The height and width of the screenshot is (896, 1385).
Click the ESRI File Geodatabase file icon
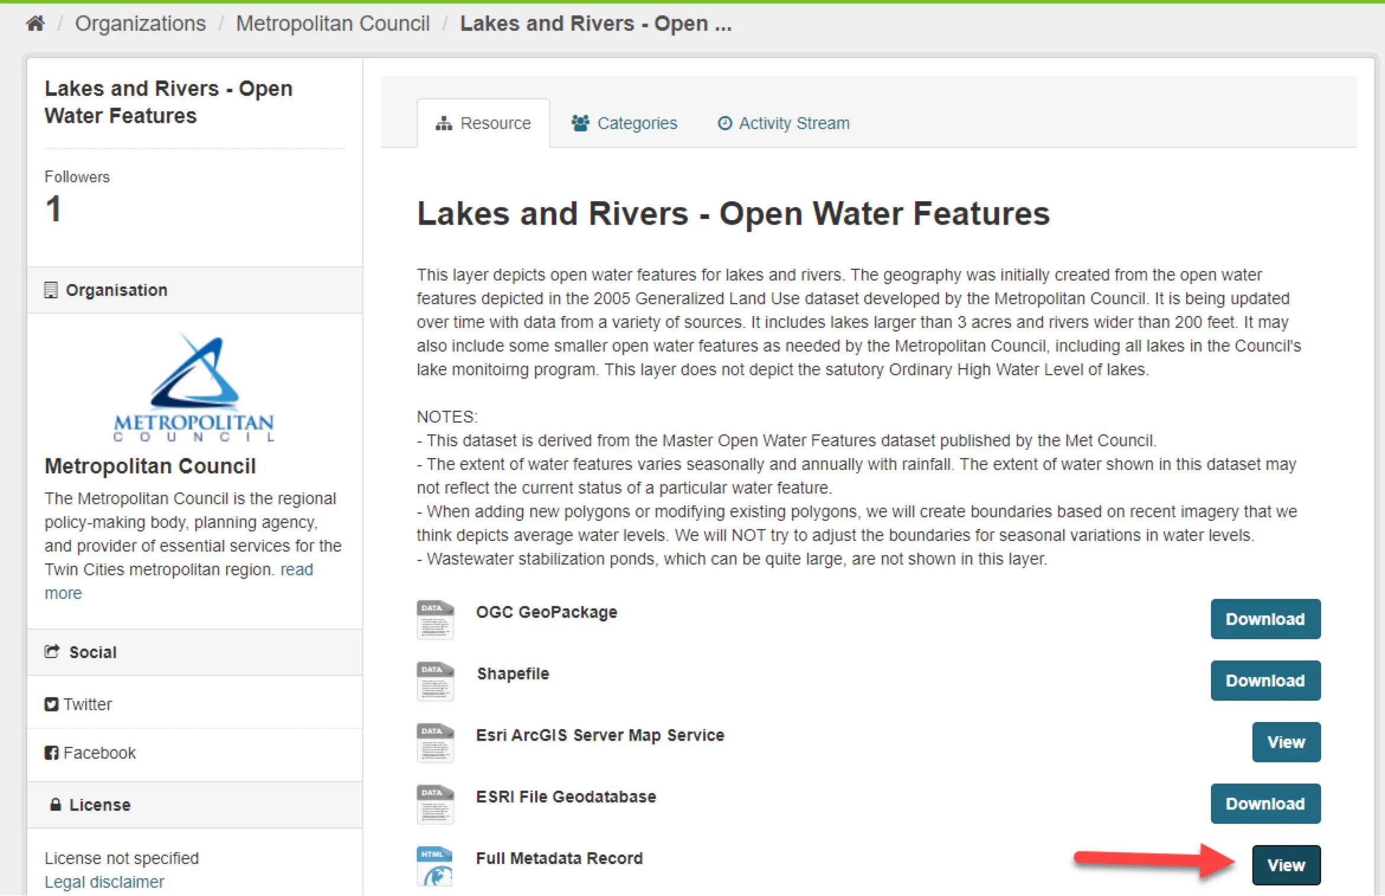point(435,804)
